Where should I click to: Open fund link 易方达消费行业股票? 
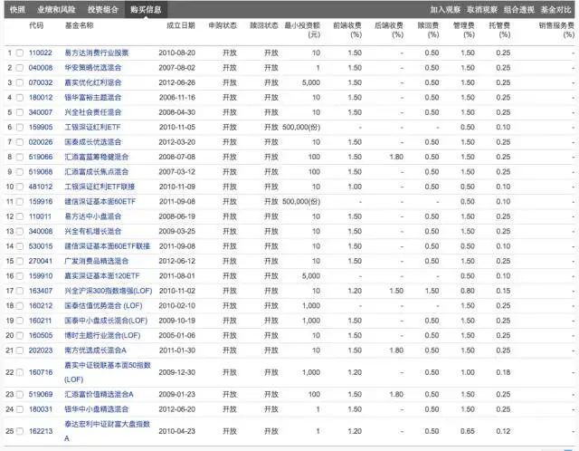[97, 53]
